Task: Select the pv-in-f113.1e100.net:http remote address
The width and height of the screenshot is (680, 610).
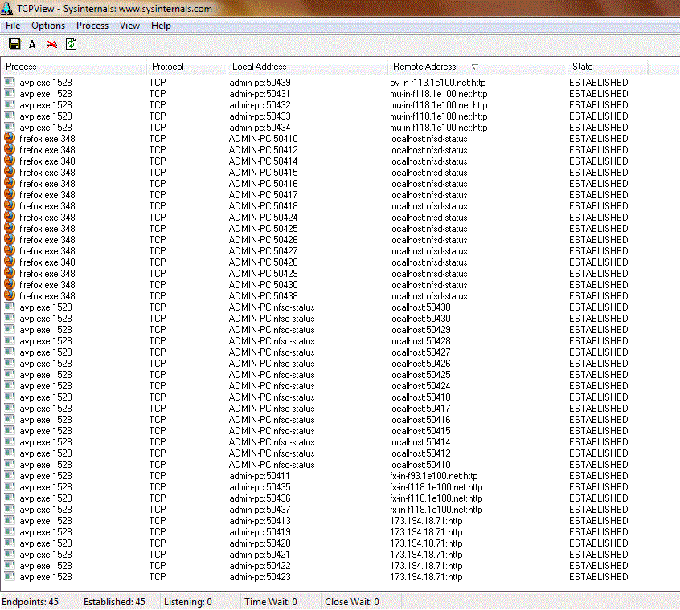Action: tap(437, 82)
